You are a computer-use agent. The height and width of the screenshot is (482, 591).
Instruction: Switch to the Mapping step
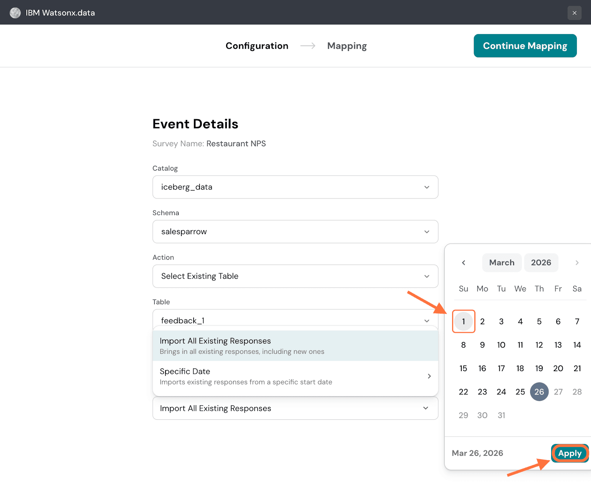[x=347, y=46]
